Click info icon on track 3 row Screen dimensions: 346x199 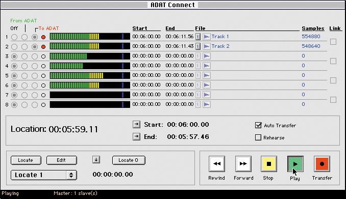pos(198,56)
